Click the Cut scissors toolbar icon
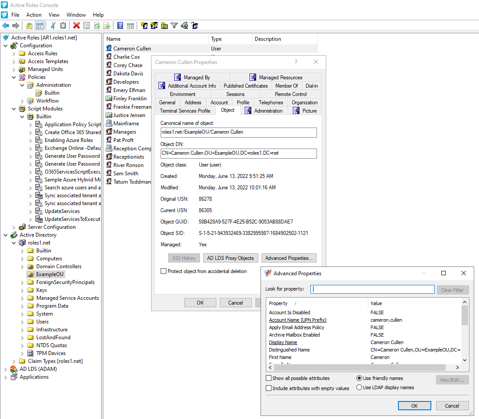Screen dimensions: 479x419 point(53,26)
